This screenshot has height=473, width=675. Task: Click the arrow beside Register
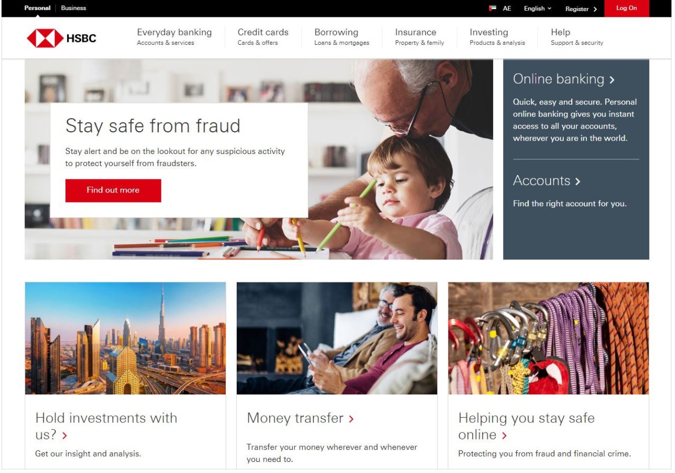[595, 9]
